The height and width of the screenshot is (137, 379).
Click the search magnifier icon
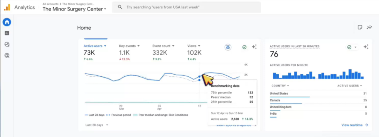[x=120, y=7]
